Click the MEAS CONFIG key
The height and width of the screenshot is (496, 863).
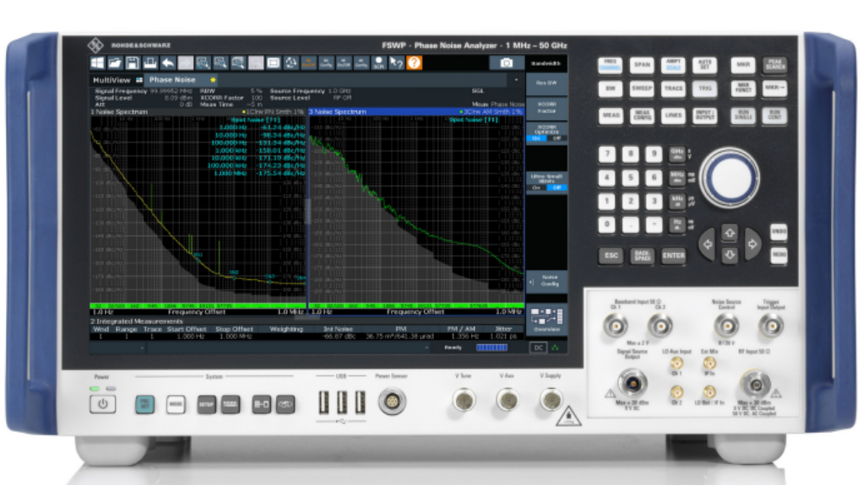tap(642, 116)
